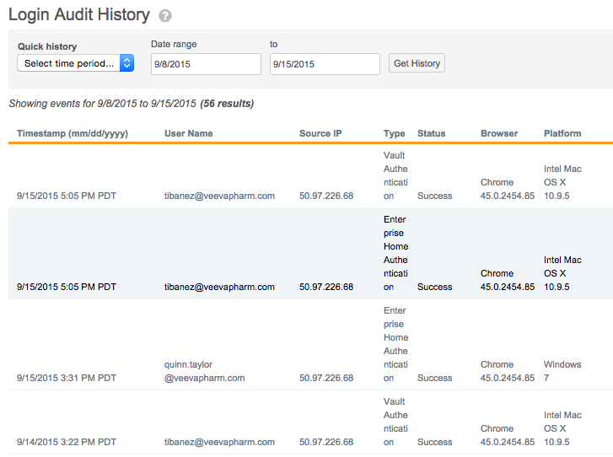Viewport: 613px width, 457px height.
Task: Click the help question mark icon
Action: pyautogui.click(x=165, y=16)
